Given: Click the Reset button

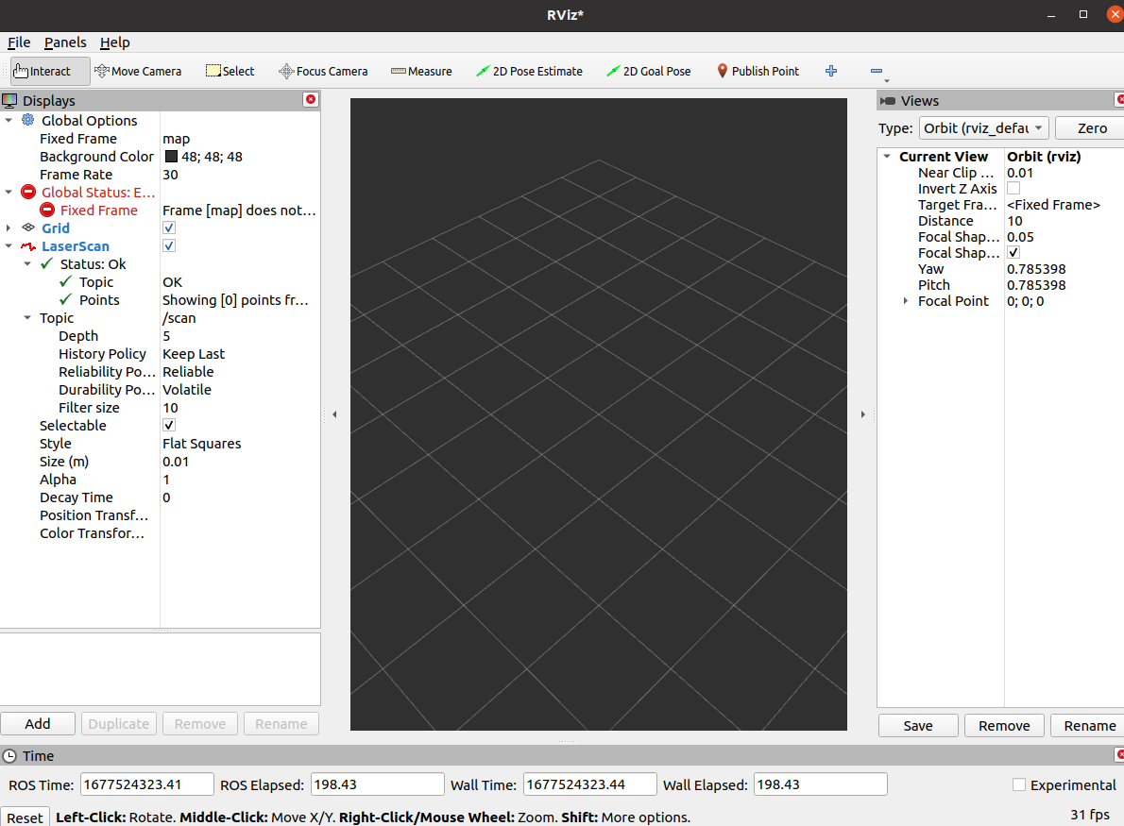Looking at the screenshot, I should pos(26,818).
